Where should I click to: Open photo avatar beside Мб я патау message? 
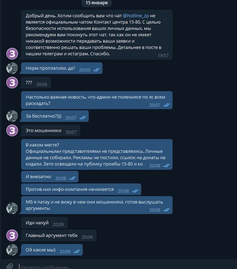[12, 208]
